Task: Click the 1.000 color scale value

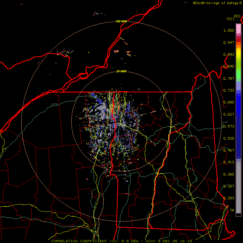Action: (229, 30)
